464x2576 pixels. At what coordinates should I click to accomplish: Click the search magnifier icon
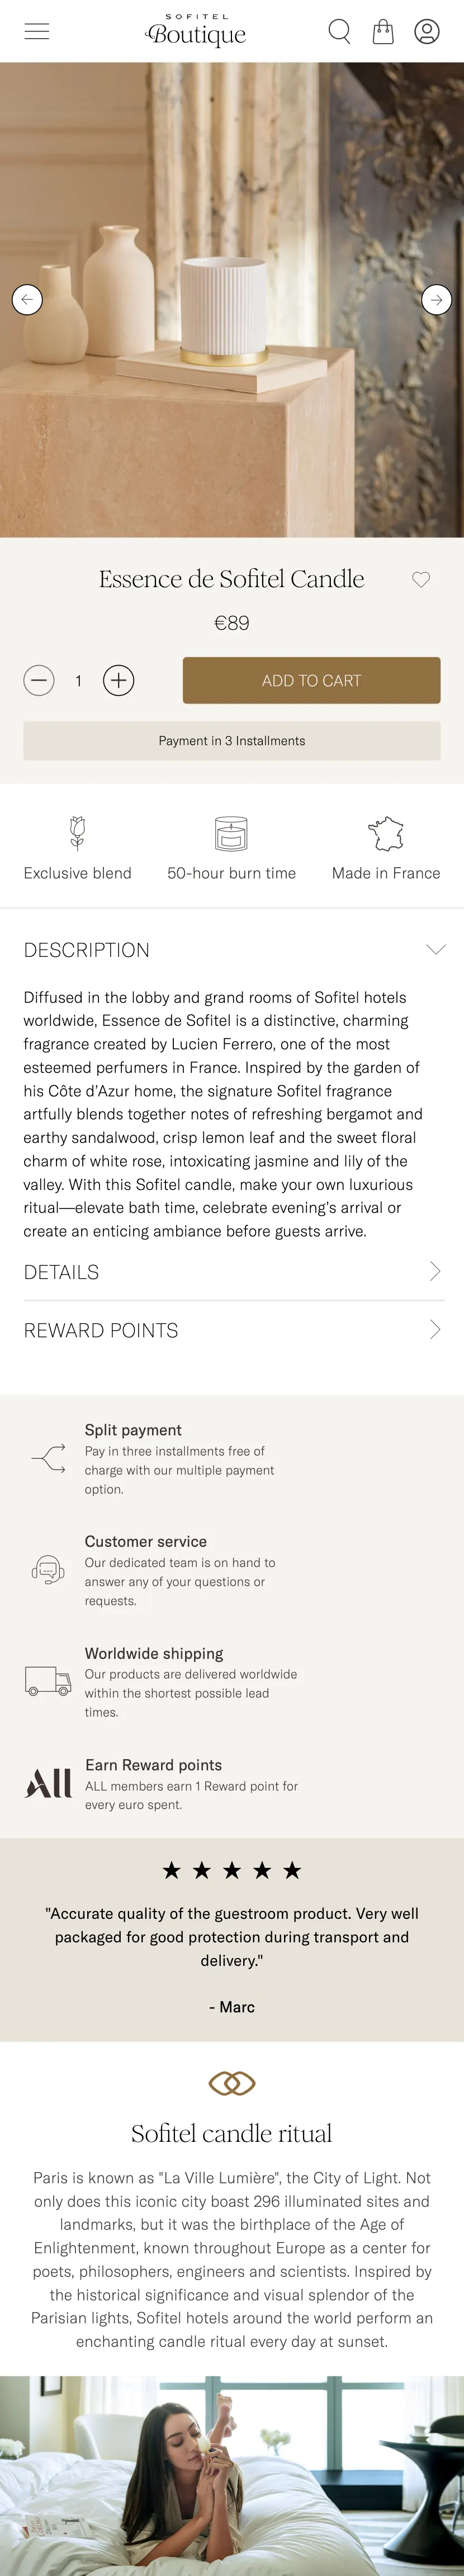[339, 32]
